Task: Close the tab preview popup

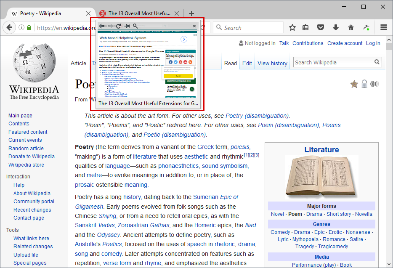Action: (x=194, y=26)
